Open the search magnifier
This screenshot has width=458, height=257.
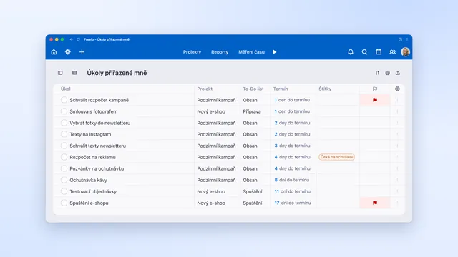click(364, 52)
